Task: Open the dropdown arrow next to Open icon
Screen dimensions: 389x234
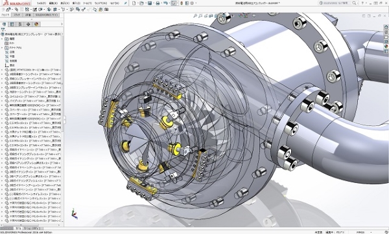Action: pyautogui.click(x=145, y=3)
